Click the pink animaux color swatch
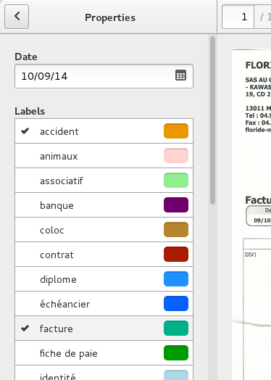Viewport: 271px width, 380px height. [176, 156]
